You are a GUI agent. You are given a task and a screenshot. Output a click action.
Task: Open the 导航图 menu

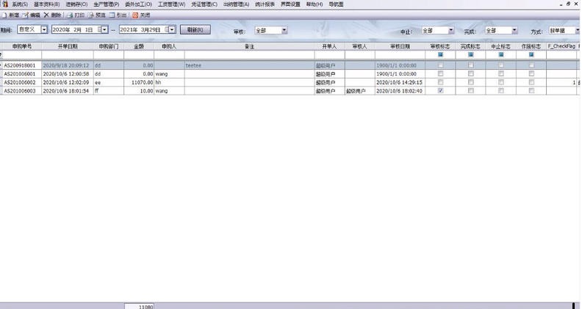tap(336, 4)
